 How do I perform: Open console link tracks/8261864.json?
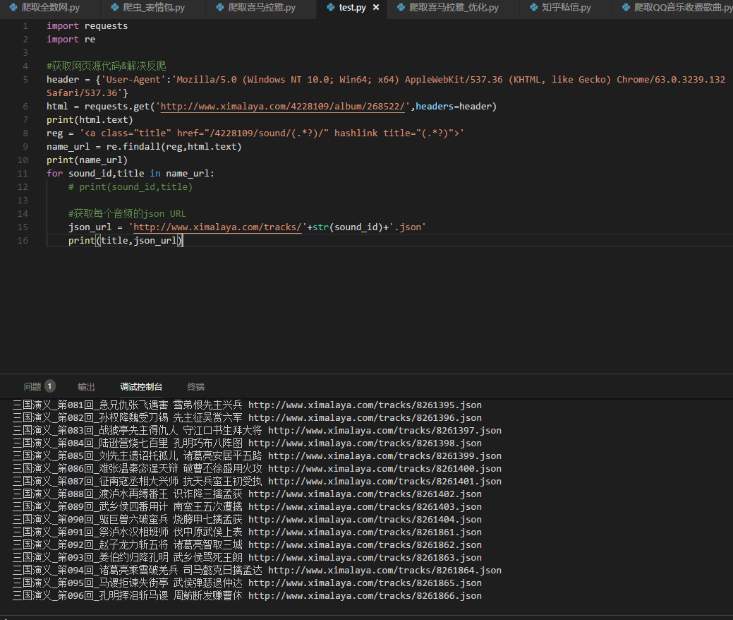(x=384, y=571)
